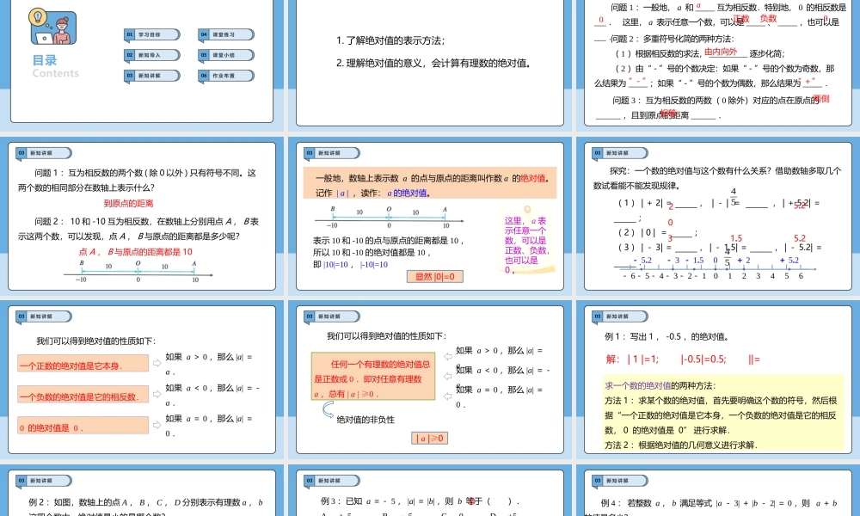Click the 03 新知讲解 tag on 例2 slide

click(x=44, y=481)
